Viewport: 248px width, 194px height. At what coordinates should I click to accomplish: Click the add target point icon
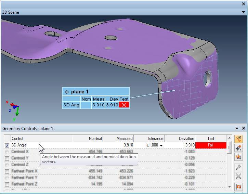pyautogui.click(x=238, y=148)
